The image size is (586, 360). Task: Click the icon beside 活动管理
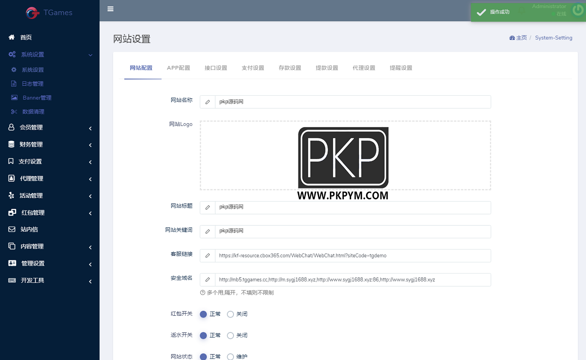(11, 195)
